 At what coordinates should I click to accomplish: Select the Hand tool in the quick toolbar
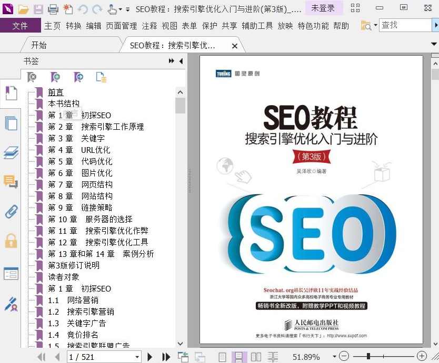point(113,9)
